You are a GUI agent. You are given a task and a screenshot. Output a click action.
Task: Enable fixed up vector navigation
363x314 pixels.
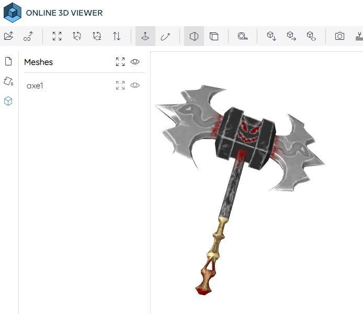pyautogui.click(x=145, y=36)
